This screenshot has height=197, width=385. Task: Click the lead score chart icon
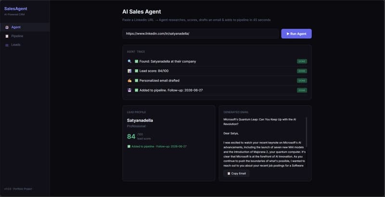[129, 71]
